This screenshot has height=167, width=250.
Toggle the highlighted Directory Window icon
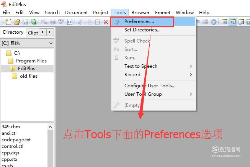tap(233, 22)
